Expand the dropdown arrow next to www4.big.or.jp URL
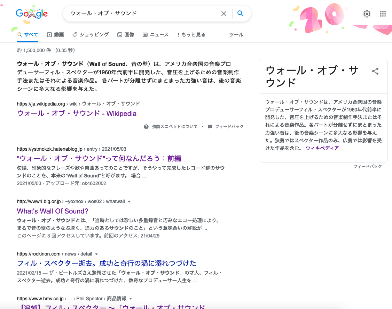 129,202
